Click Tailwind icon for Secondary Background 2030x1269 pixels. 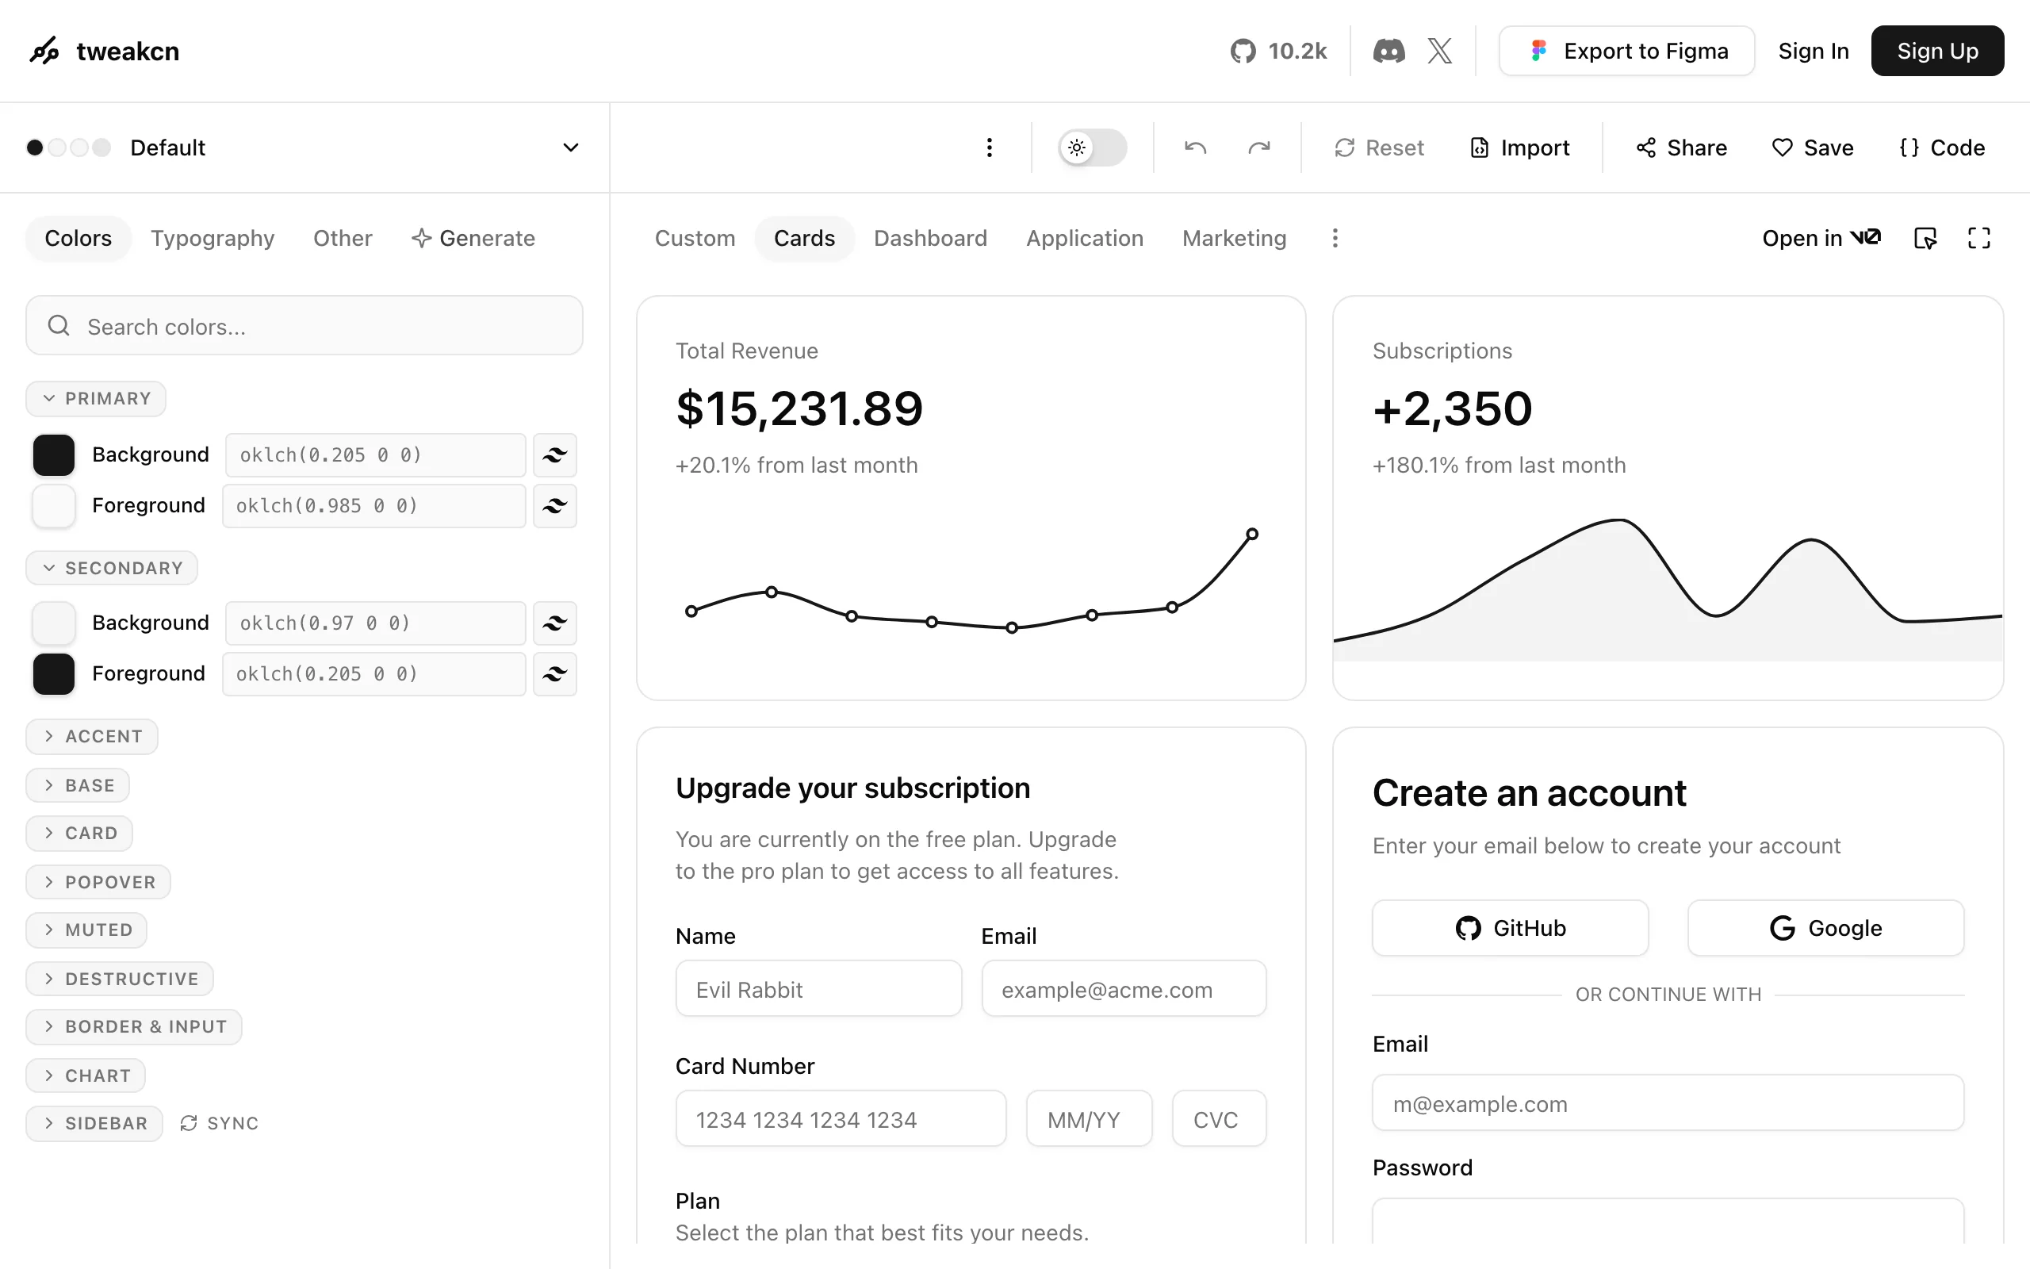coord(554,623)
